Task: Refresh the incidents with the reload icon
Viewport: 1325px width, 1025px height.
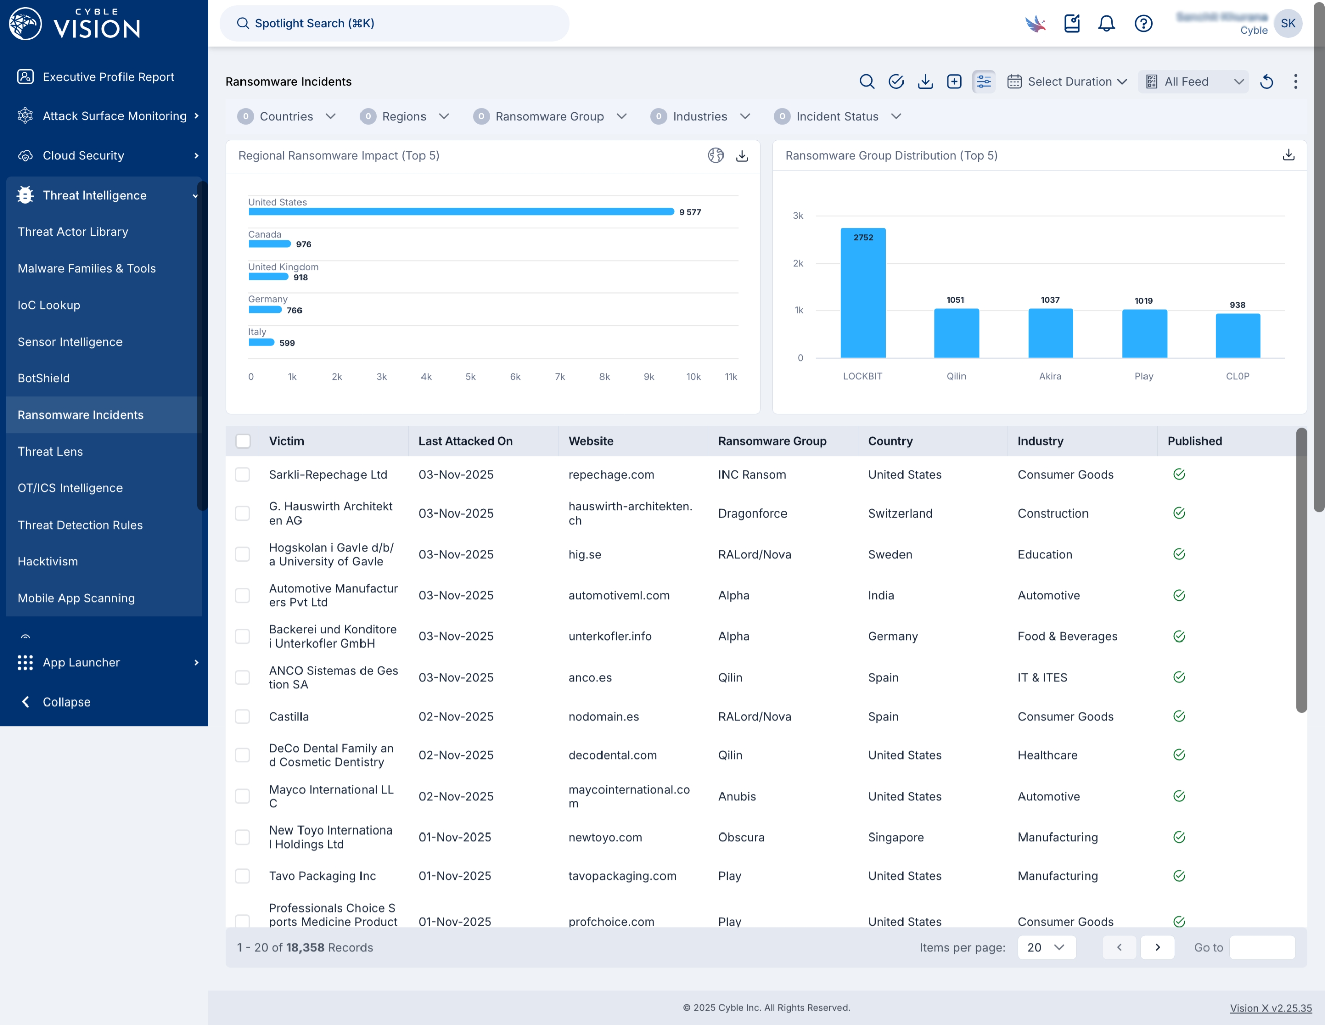Action: coord(1267,81)
